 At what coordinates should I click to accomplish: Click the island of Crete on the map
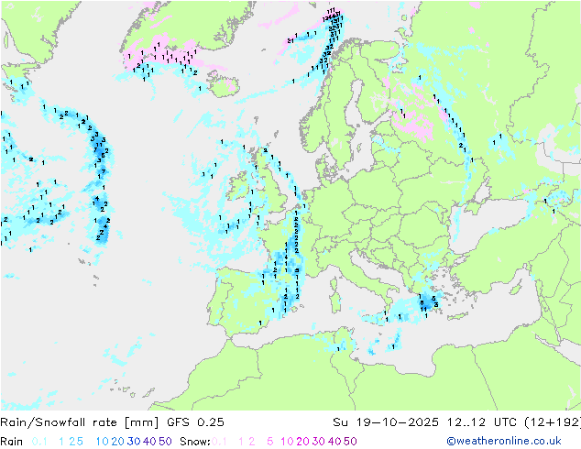455,316
